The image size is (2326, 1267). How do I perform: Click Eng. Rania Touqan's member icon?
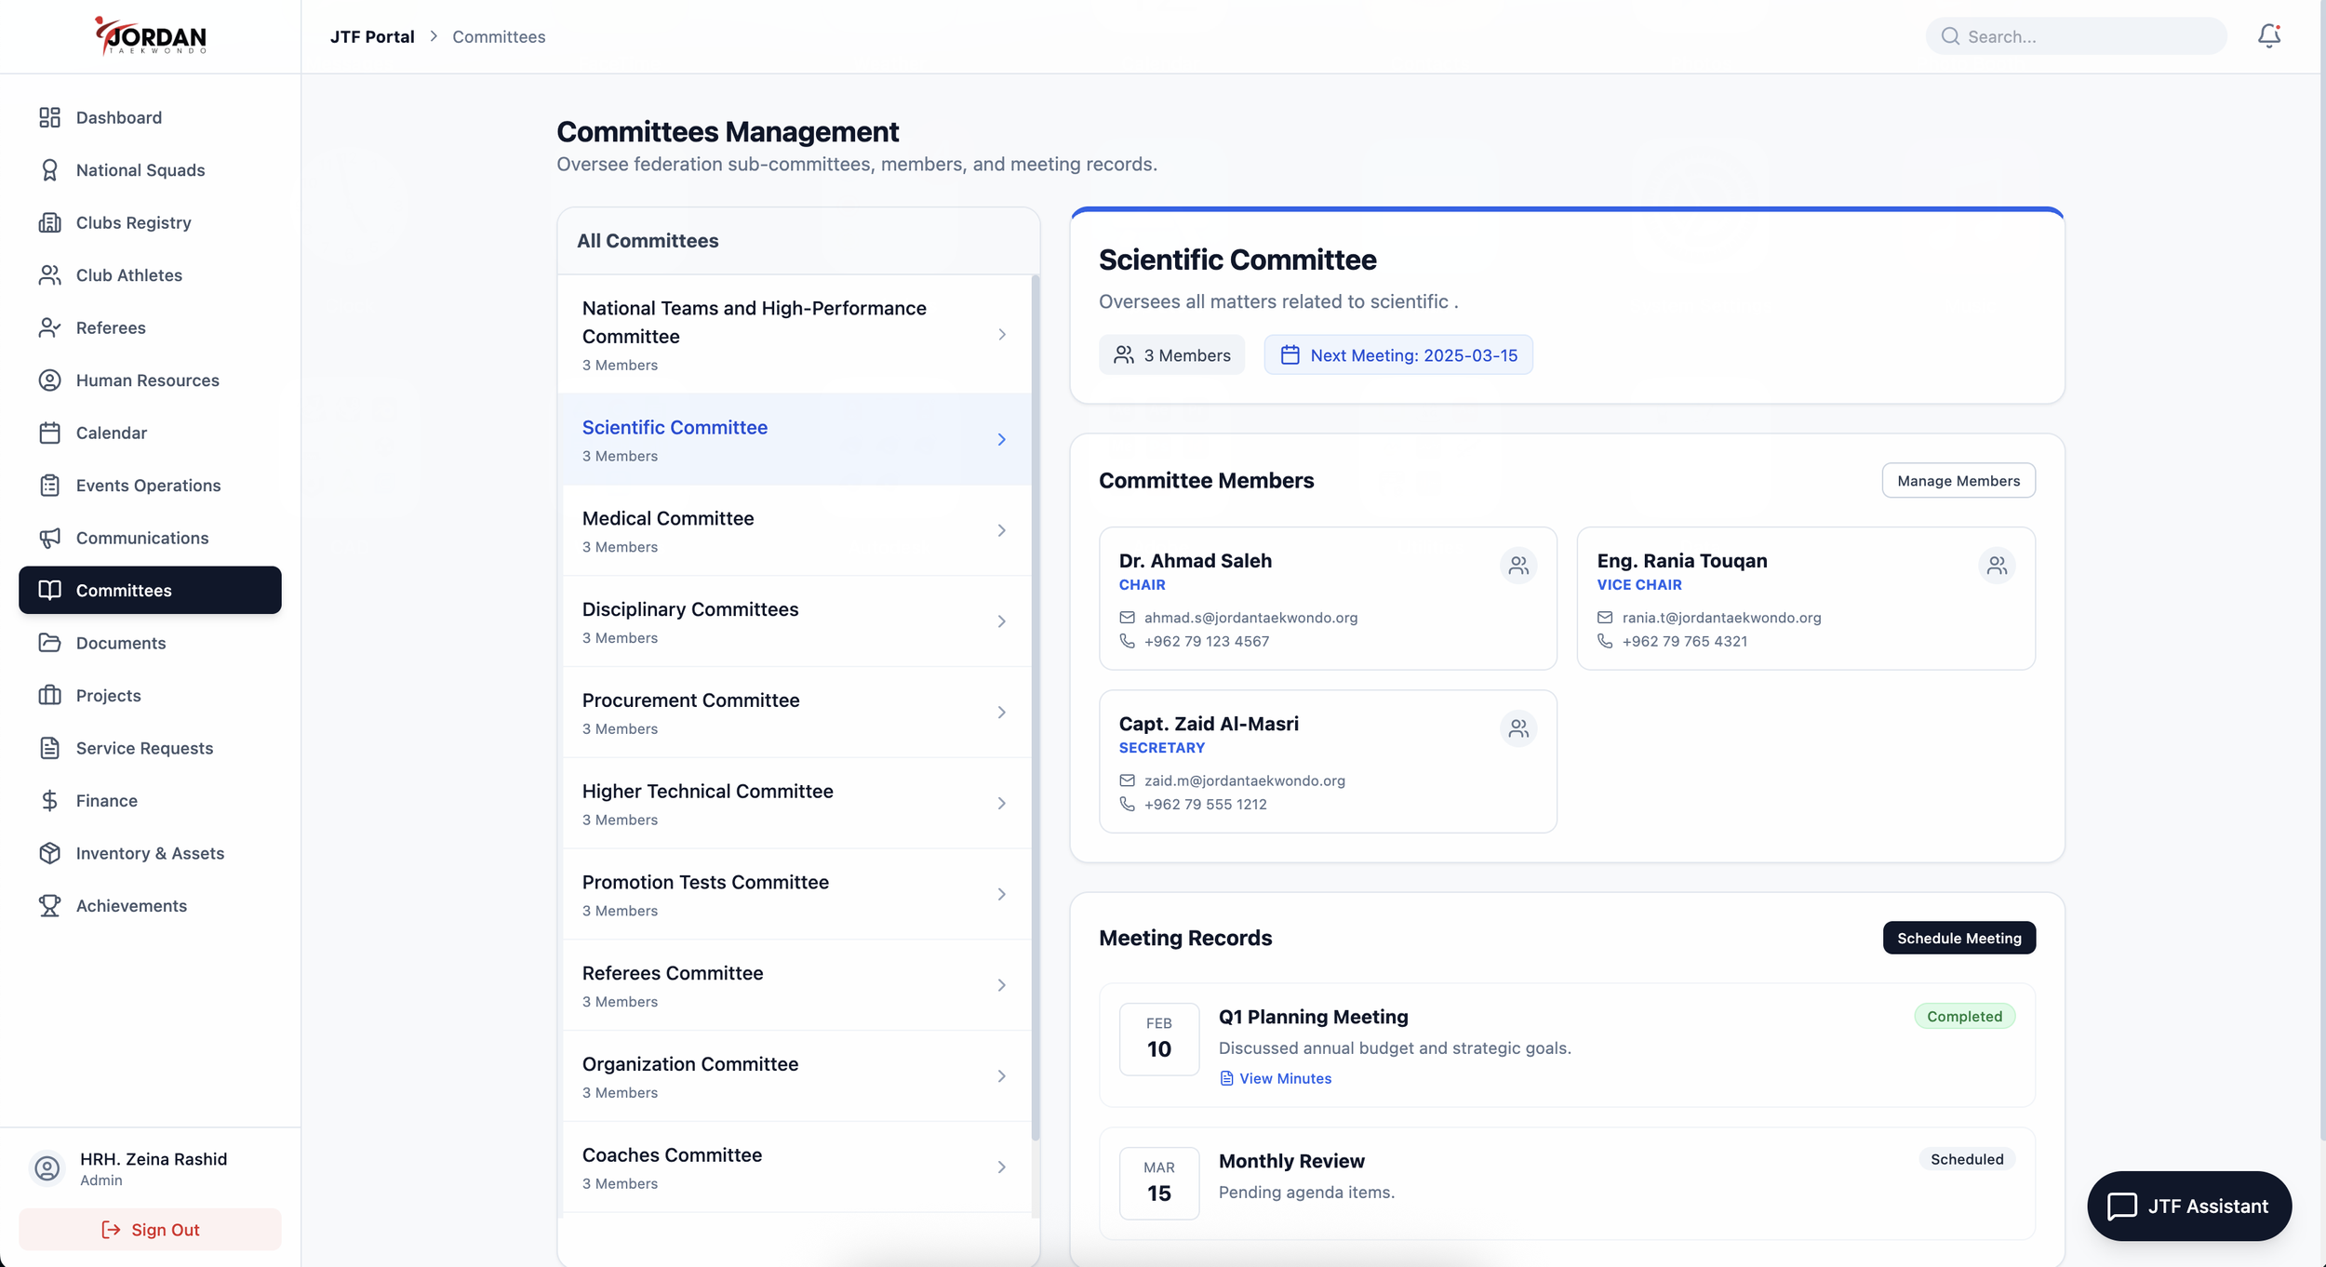(x=1996, y=566)
